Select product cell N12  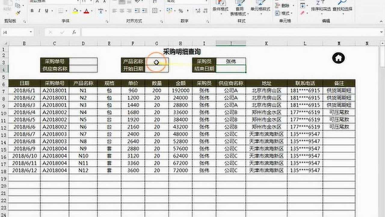tap(83, 170)
